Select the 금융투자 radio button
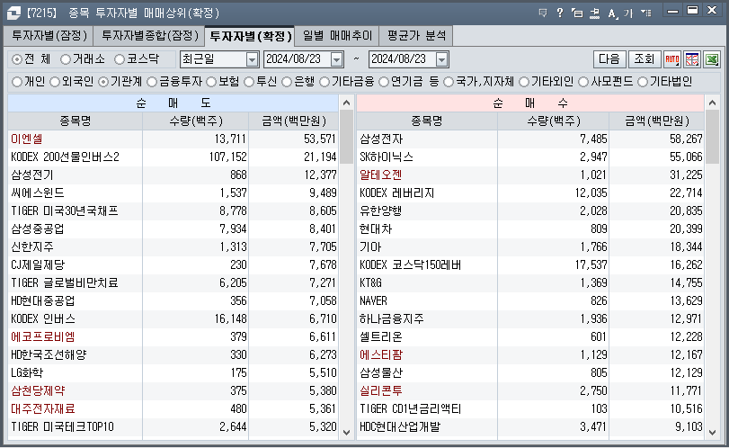This screenshot has width=729, height=448. (152, 82)
